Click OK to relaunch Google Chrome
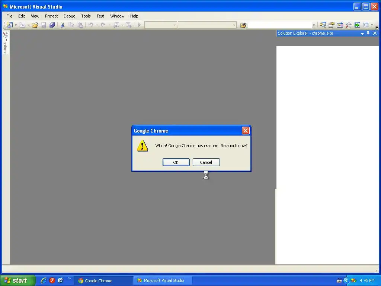This screenshot has width=381, height=286. point(176,162)
